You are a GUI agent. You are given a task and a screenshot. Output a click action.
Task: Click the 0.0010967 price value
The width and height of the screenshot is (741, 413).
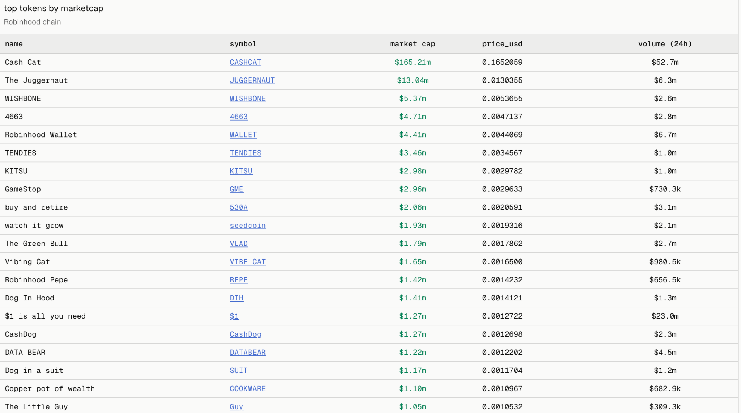coord(502,388)
